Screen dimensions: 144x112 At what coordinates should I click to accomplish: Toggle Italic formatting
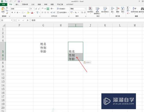coord(15,12)
